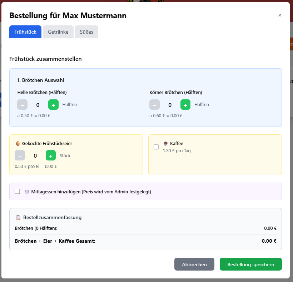Switch to the Getränke tab
Screen dimensions: 293x282
pos(58,32)
